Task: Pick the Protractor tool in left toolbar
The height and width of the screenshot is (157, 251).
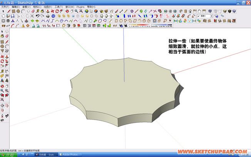Action: tap(2, 76)
